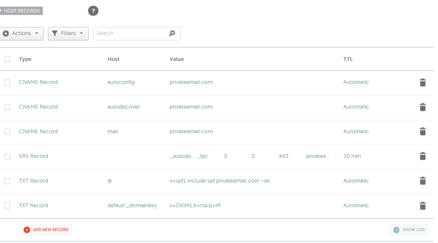Check the SRV Record checkbox
Viewport: 438px width, 243px height.
click(x=7, y=156)
